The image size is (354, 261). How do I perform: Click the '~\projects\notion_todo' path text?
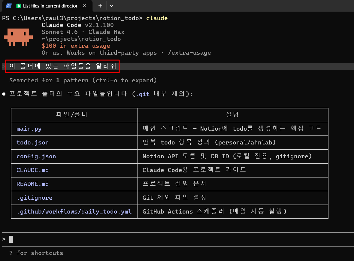(x=81, y=39)
